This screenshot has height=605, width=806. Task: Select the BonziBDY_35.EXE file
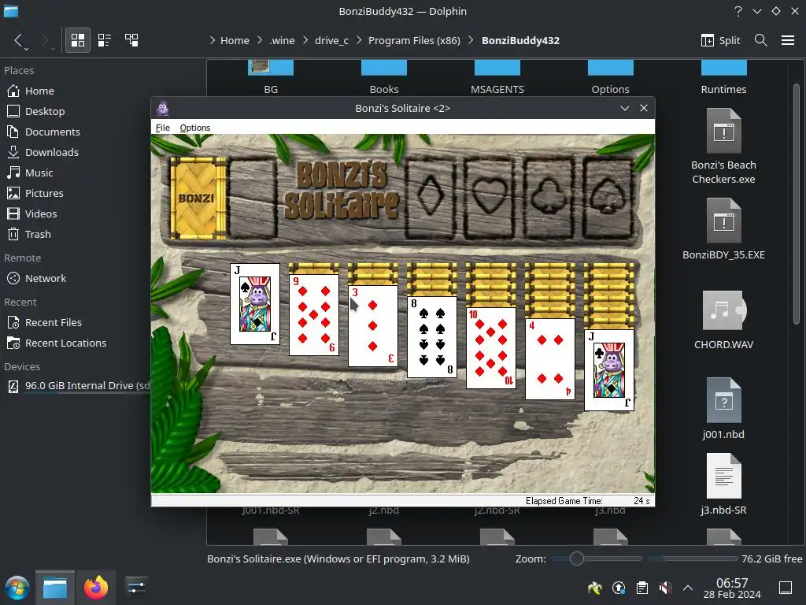point(723,229)
